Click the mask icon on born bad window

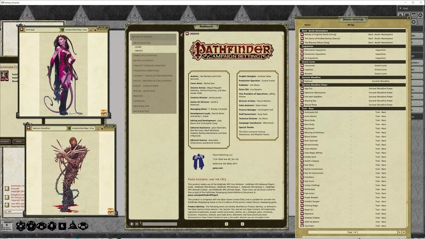pyautogui.click(x=91, y=30)
